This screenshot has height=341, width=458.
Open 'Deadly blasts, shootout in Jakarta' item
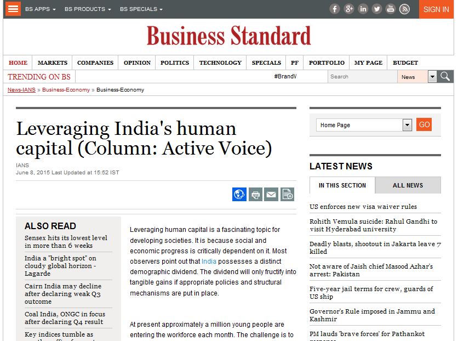tap(375, 248)
